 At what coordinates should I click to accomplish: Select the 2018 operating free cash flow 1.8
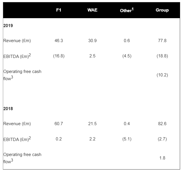162,158
